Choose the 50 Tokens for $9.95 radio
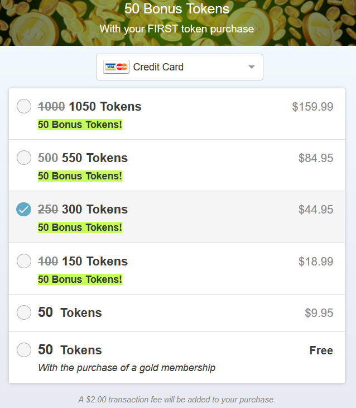 point(24,312)
